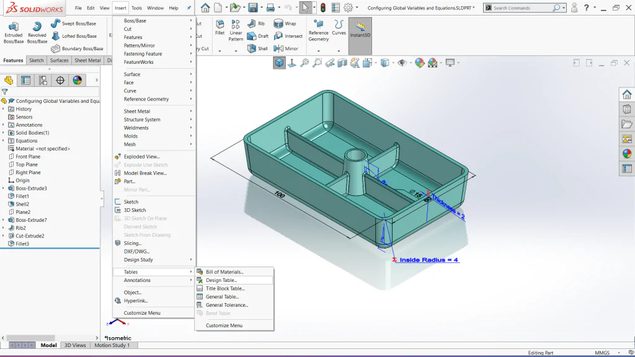The image size is (635, 357).
Task: Open the Appearances color sphere pane
Action: [x=627, y=154]
